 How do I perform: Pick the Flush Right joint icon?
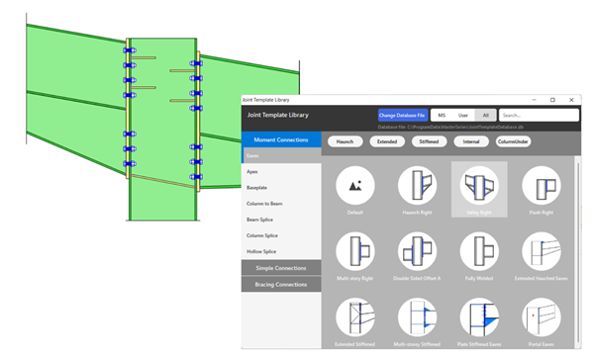coord(541,186)
